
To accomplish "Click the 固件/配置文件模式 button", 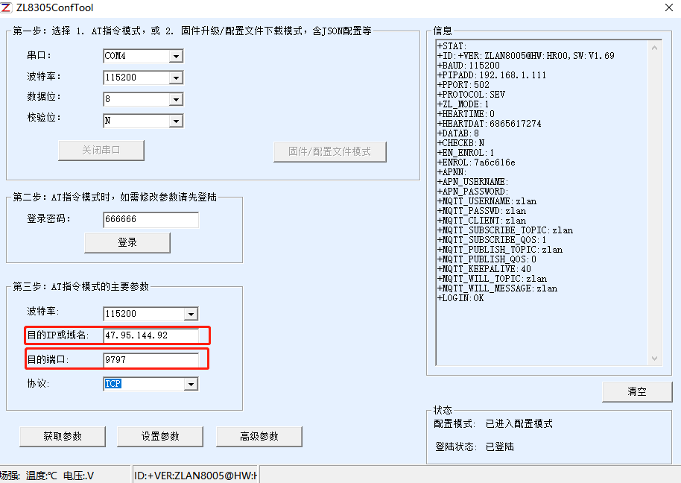I will coord(329,152).
